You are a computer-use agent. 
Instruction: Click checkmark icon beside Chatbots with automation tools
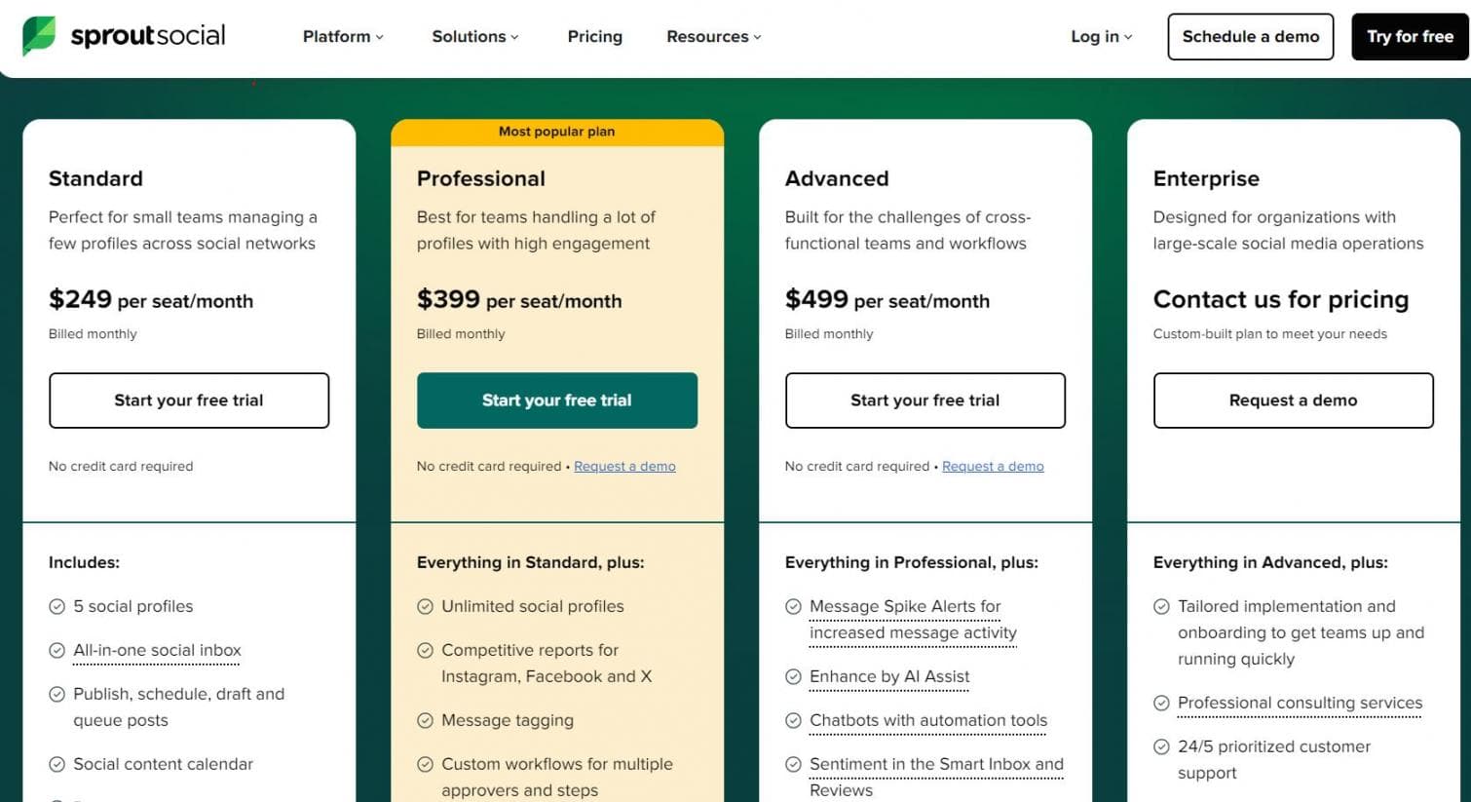[794, 721]
